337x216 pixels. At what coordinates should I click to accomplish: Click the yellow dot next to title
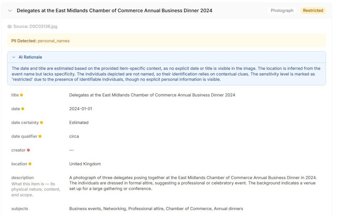[x=22, y=95]
